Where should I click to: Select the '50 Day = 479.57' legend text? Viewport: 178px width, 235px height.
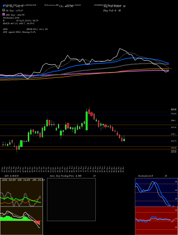click(x=15, y=11)
